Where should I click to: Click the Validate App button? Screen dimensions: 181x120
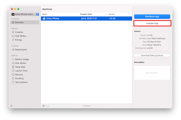152,23
